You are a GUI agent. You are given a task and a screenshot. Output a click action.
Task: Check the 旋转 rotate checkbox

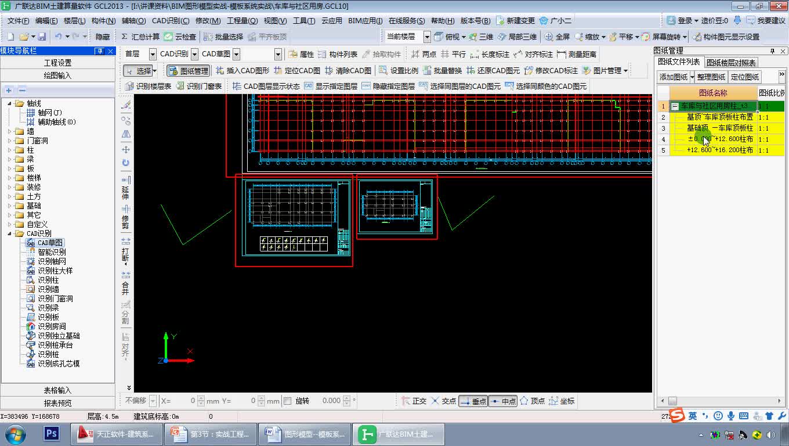pyautogui.click(x=287, y=401)
